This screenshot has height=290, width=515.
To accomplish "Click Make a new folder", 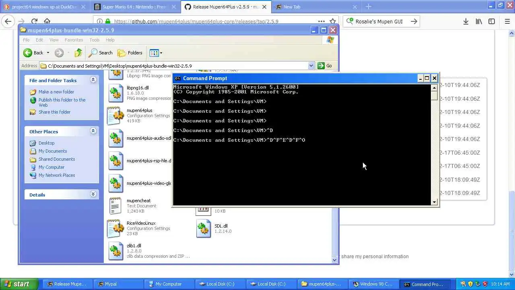I will tap(56, 92).
